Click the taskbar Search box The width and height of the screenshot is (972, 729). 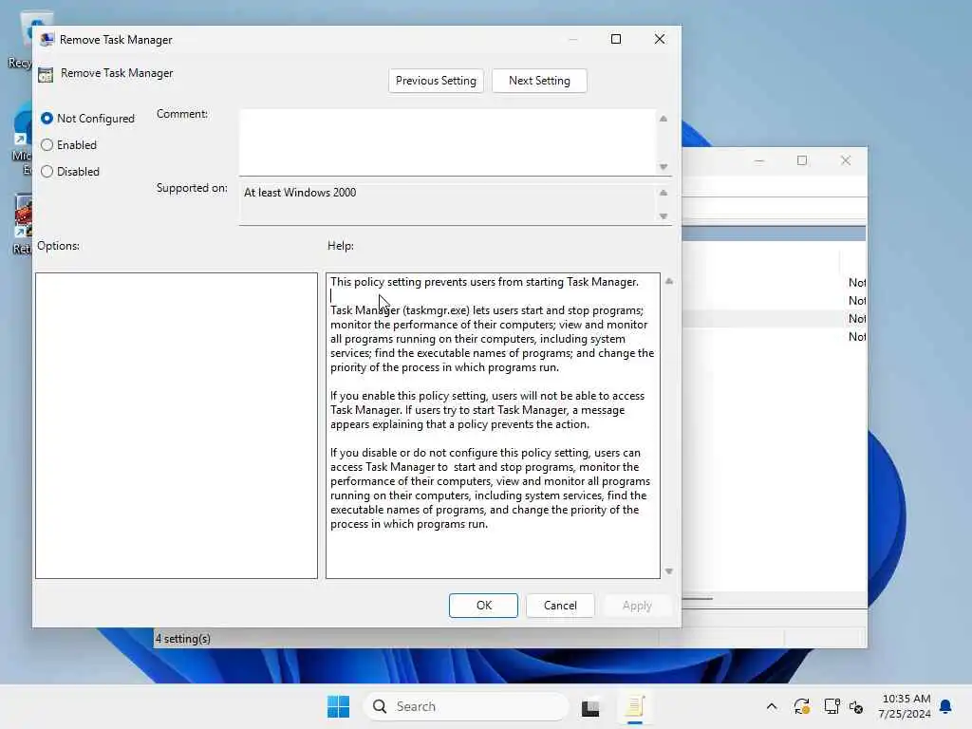[x=465, y=706]
